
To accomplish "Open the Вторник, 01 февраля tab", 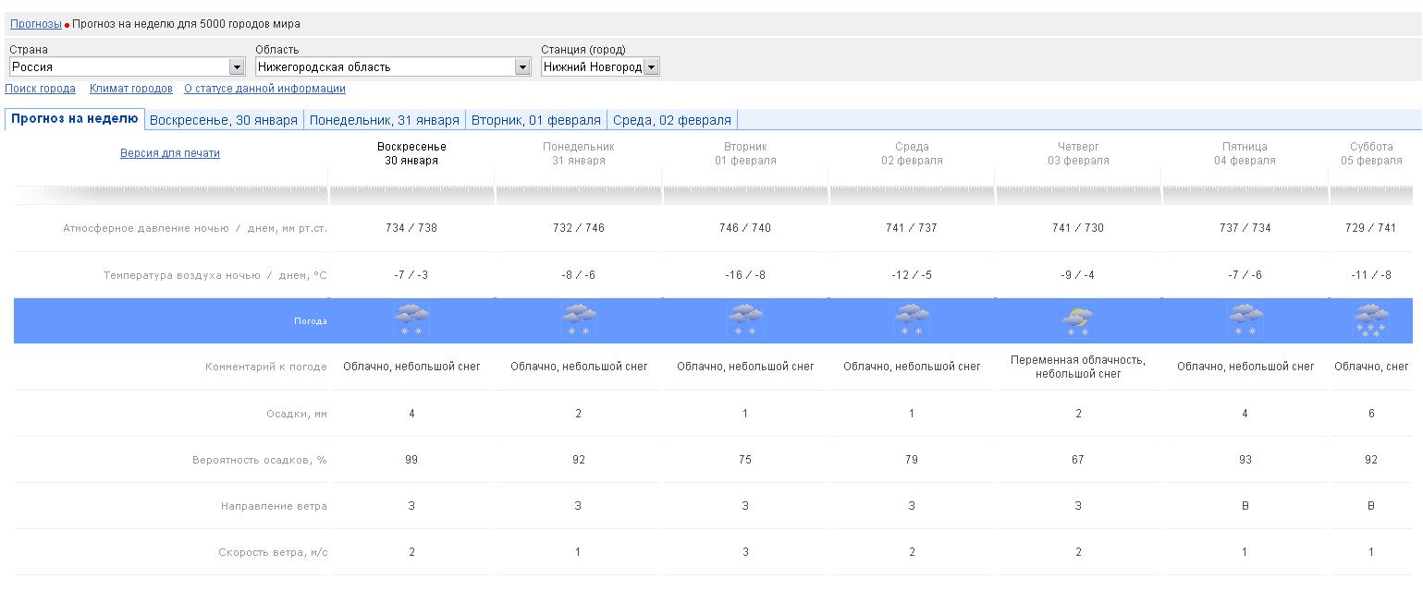I will [536, 120].
